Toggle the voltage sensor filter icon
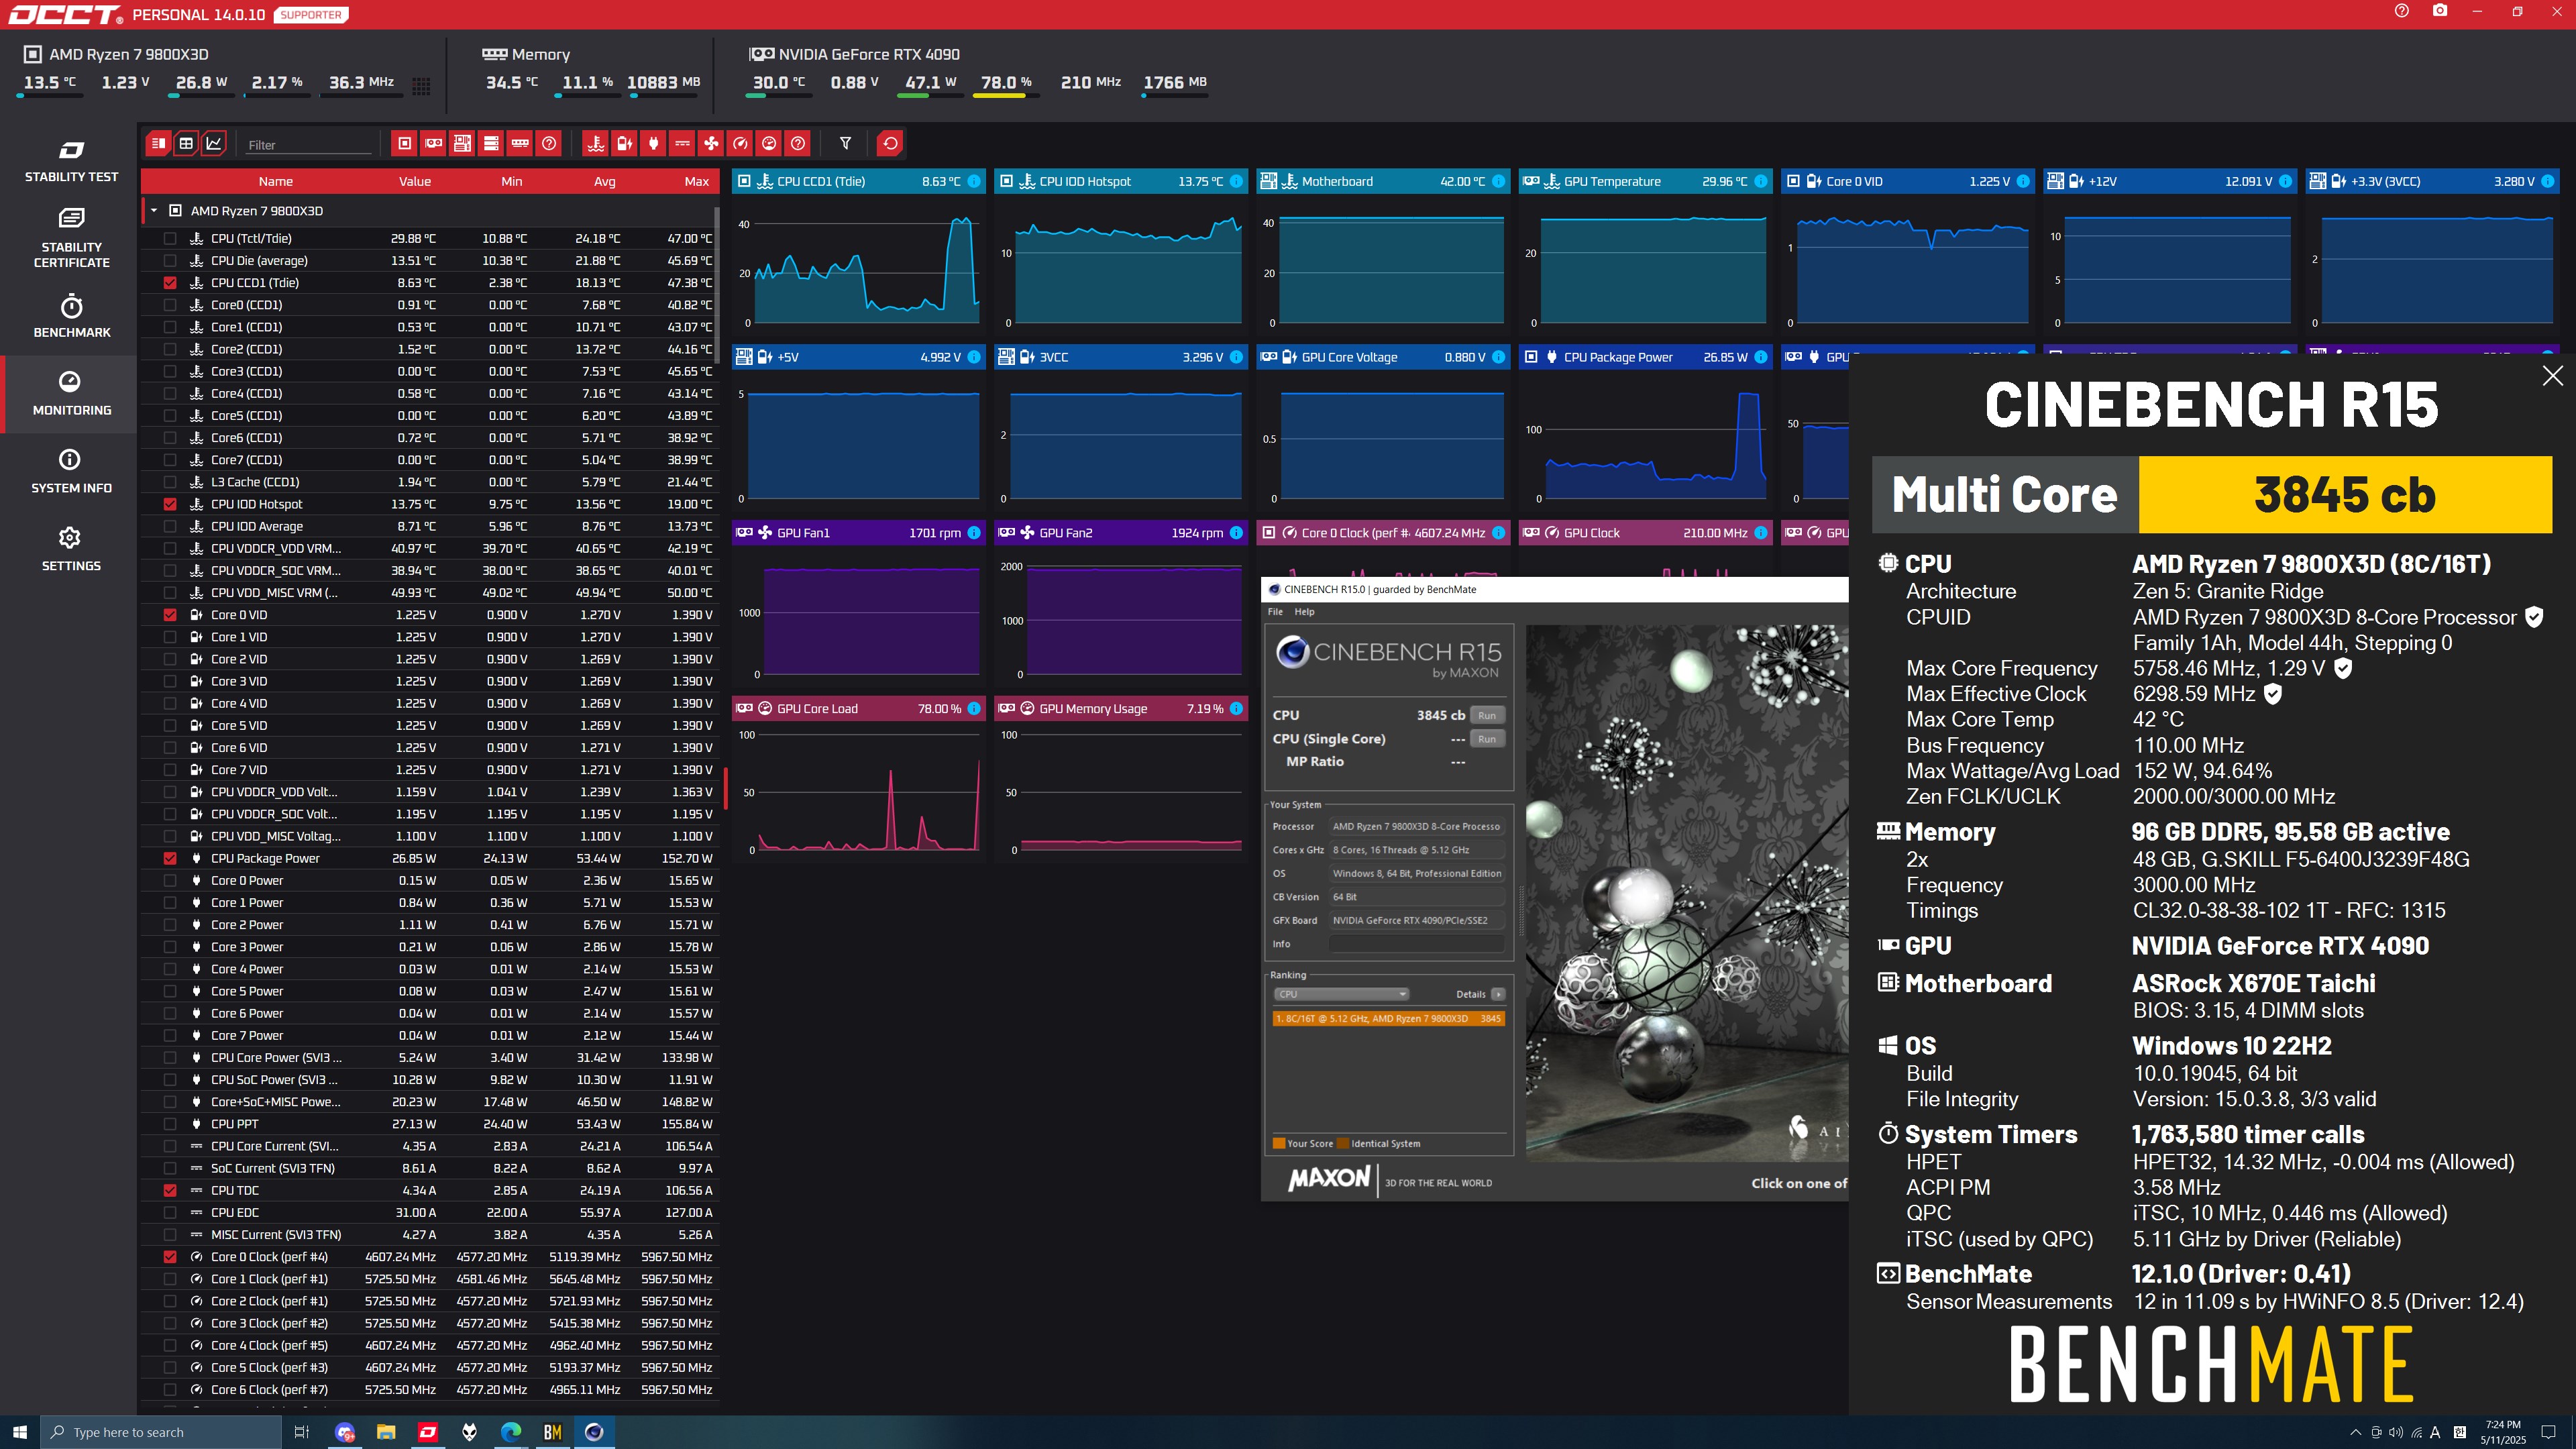The width and height of the screenshot is (2576, 1449). click(x=625, y=144)
